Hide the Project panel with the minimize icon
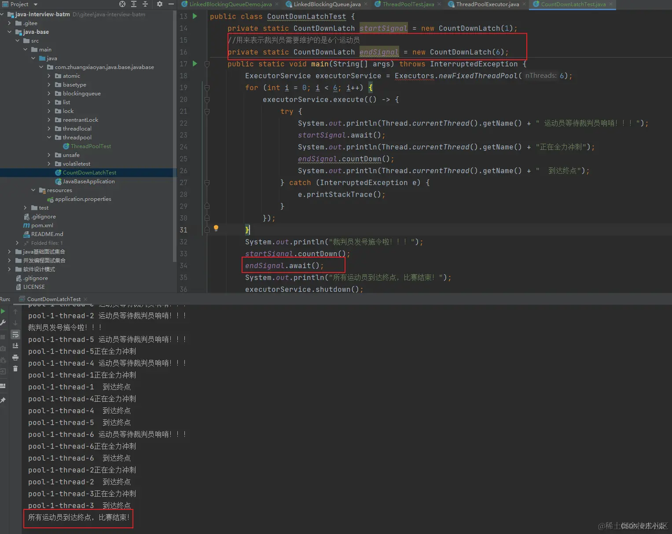 (171, 4)
